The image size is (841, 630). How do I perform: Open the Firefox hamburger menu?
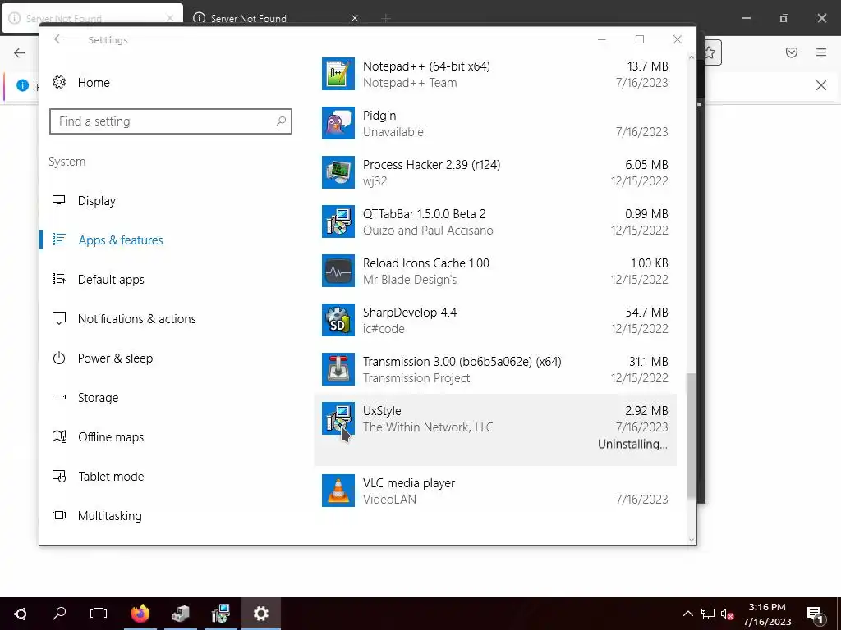821,52
